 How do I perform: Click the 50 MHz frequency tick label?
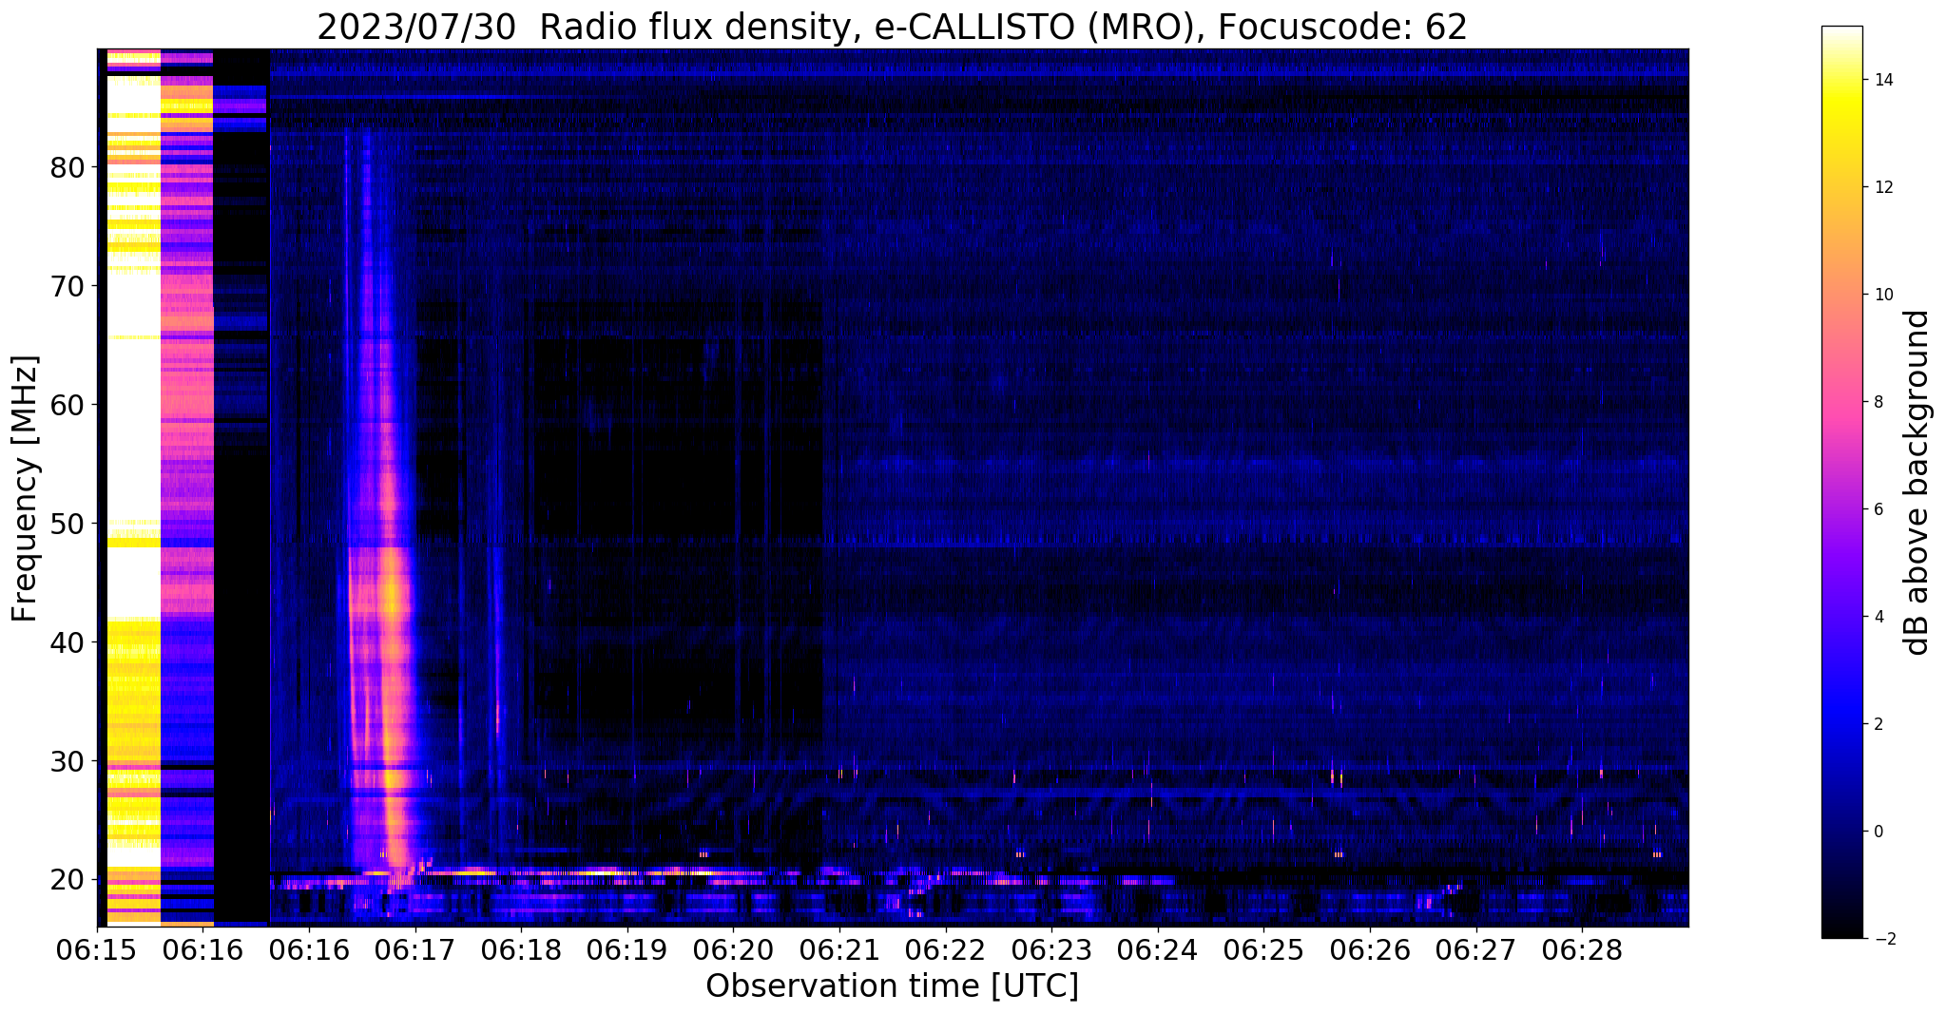(x=67, y=524)
